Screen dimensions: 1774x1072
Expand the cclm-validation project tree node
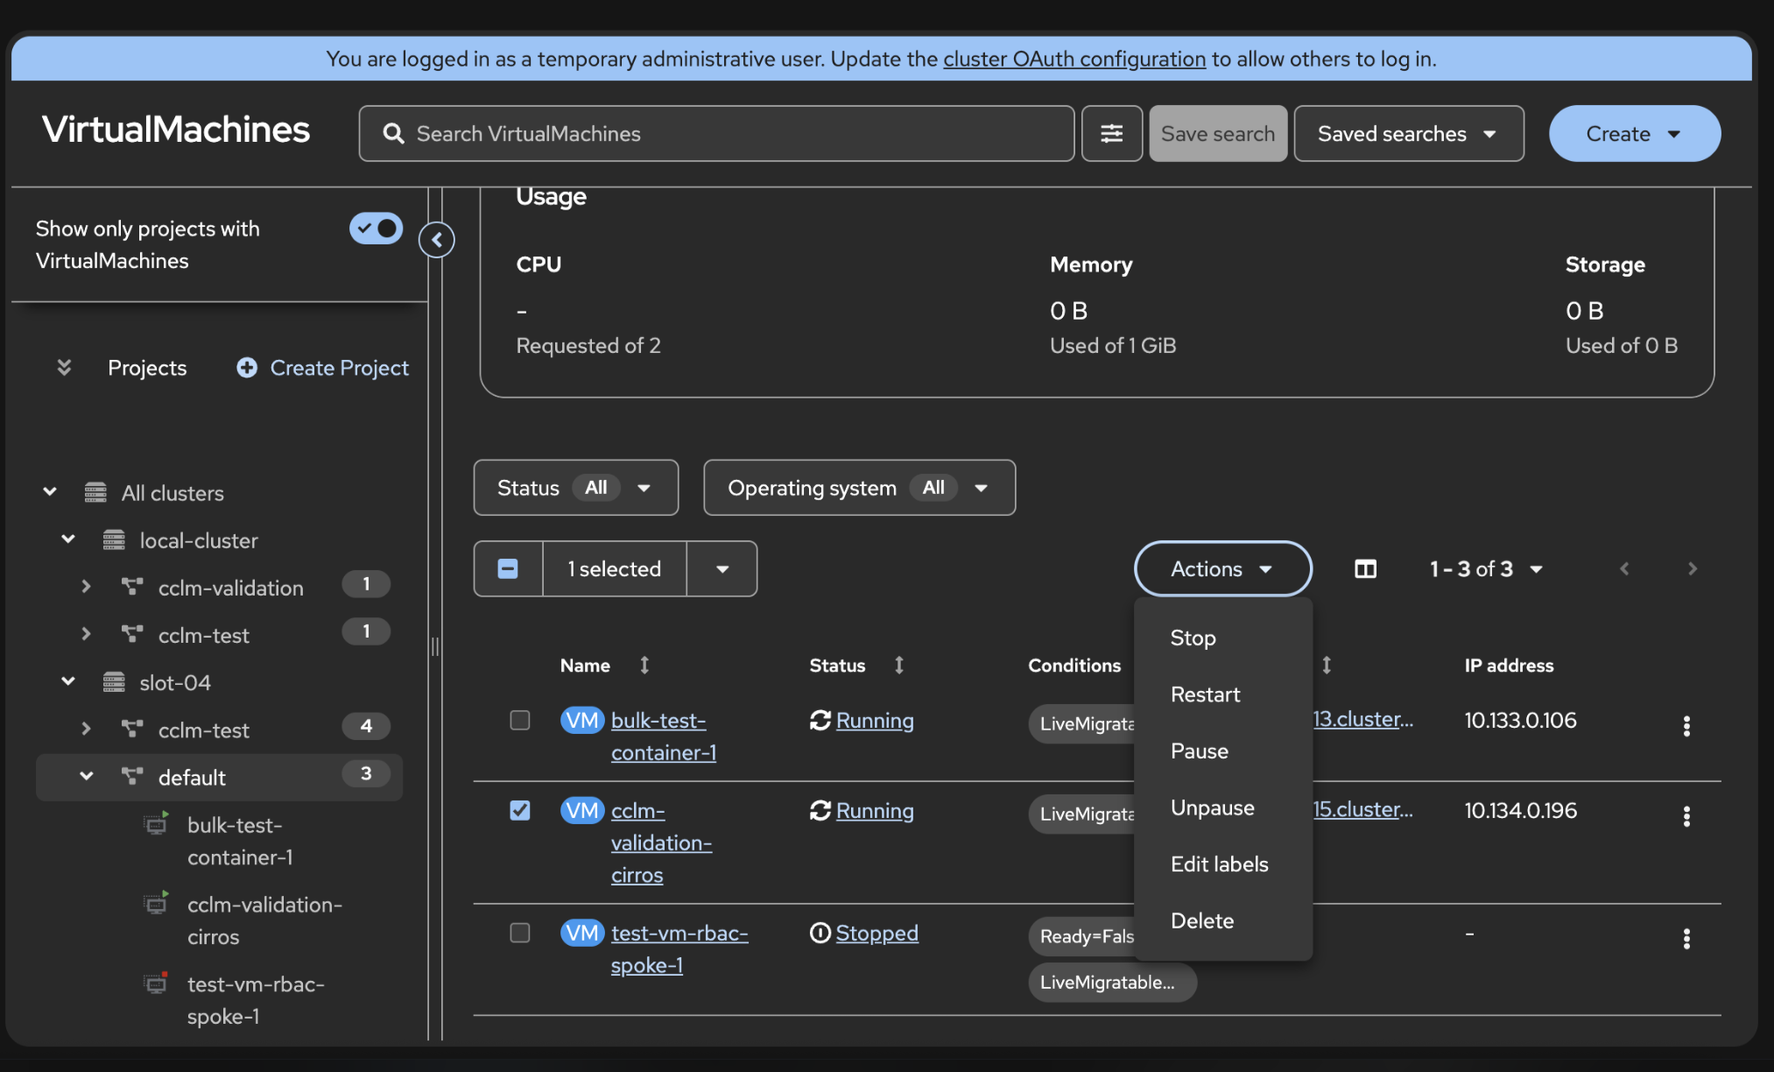pyautogui.click(x=86, y=587)
